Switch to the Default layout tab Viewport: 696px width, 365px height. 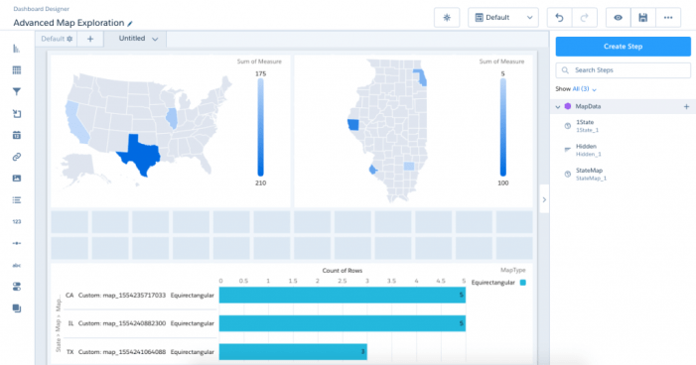pyautogui.click(x=54, y=39)
